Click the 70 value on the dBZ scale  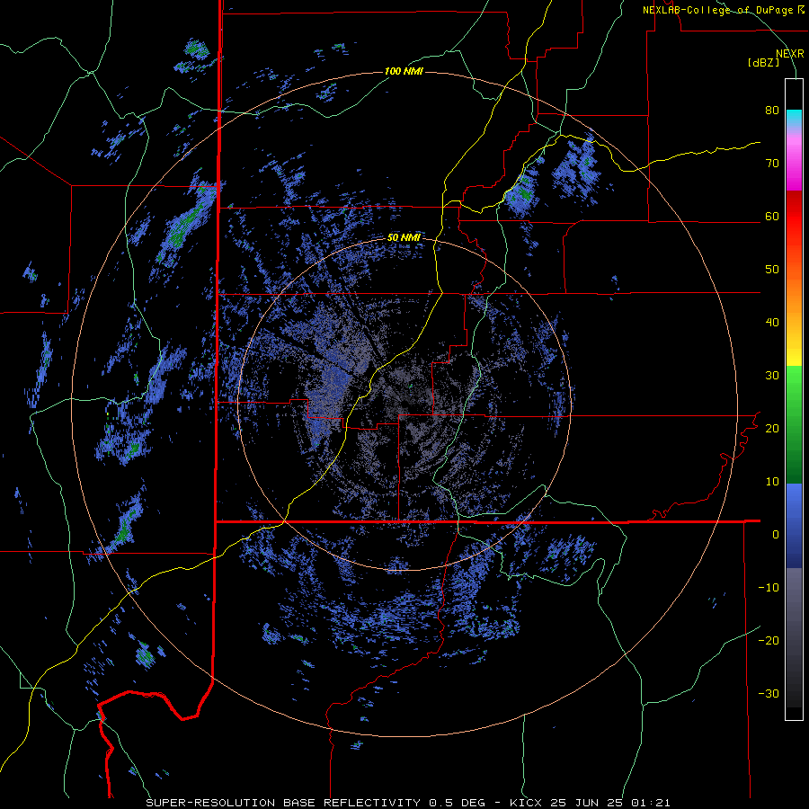772,164
